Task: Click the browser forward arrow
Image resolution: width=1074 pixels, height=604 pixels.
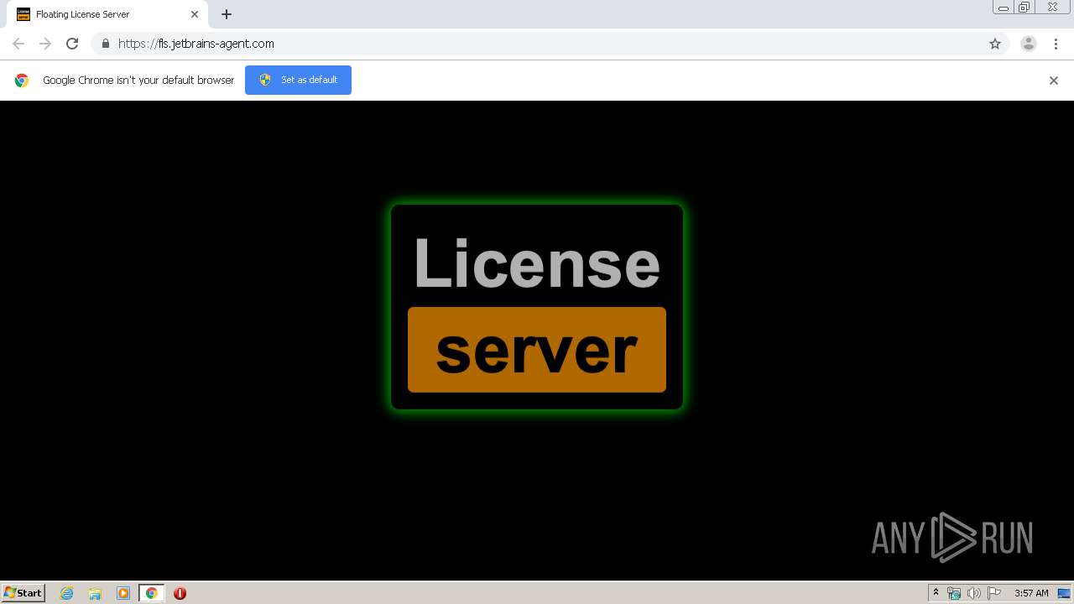Action: 45,44
